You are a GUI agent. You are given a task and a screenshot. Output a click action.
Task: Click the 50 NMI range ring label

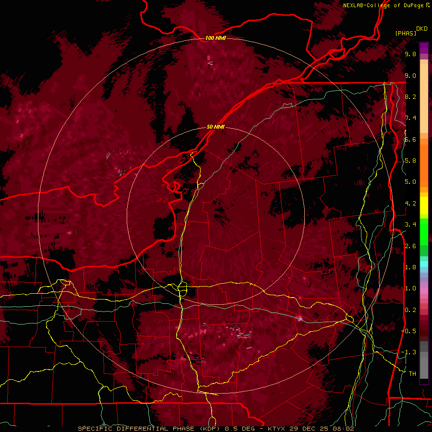click(x=216, y=127)
